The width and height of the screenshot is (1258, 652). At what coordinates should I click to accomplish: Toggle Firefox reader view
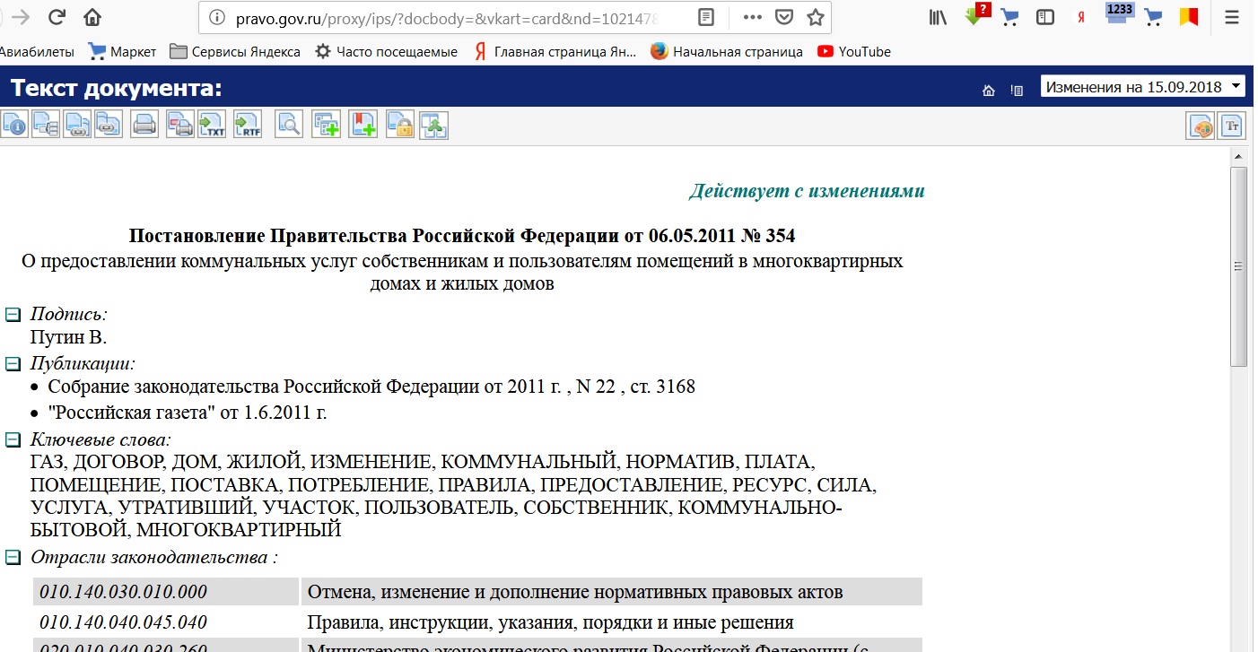pyautogui.click(x=707, y=17)
